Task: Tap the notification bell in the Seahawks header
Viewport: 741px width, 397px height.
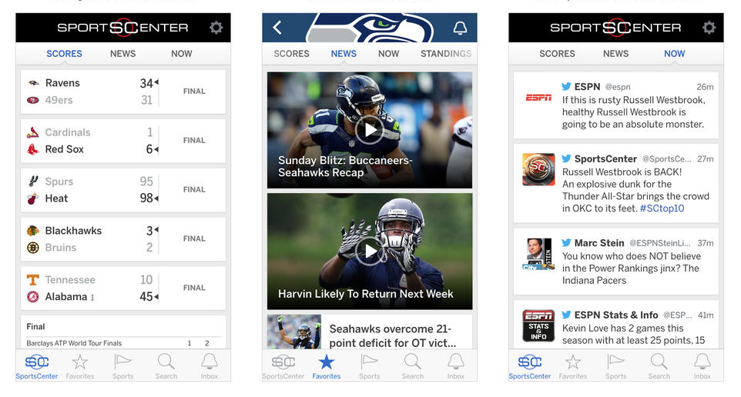Action: click(460, 28)
